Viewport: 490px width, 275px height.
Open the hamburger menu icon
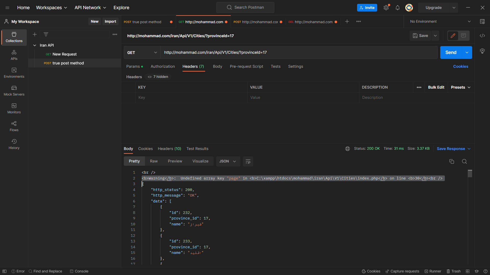7,8
